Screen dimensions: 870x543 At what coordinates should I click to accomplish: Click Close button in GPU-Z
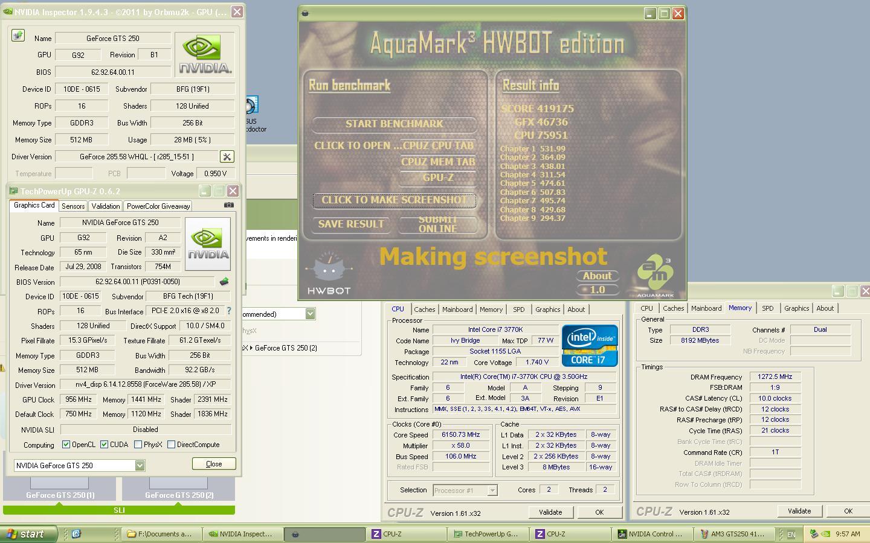pos(214,464)
